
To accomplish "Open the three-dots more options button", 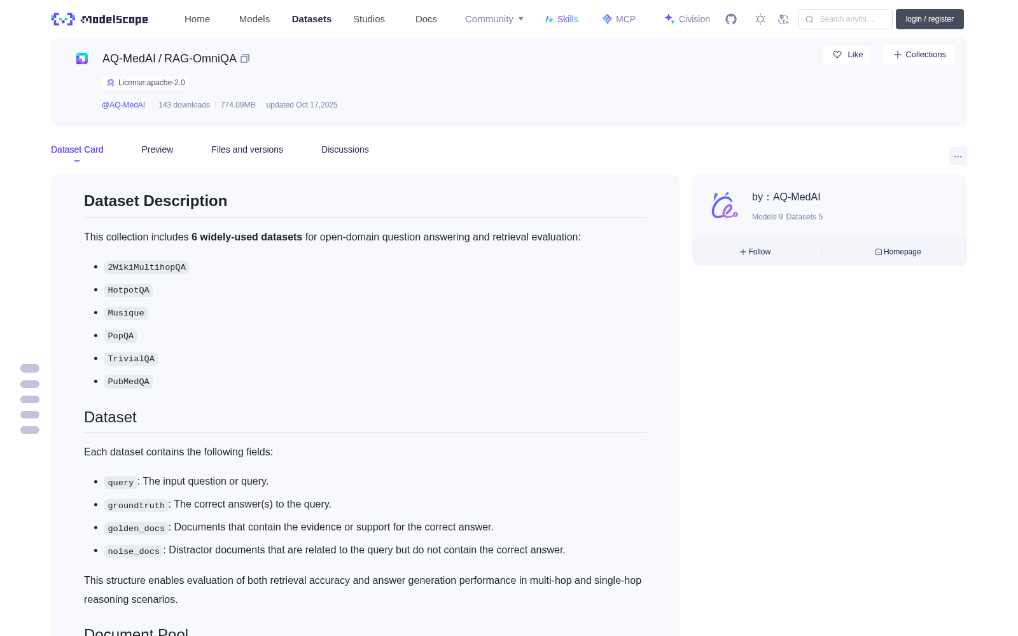I will pyautogui.click(x=958, y=156).
